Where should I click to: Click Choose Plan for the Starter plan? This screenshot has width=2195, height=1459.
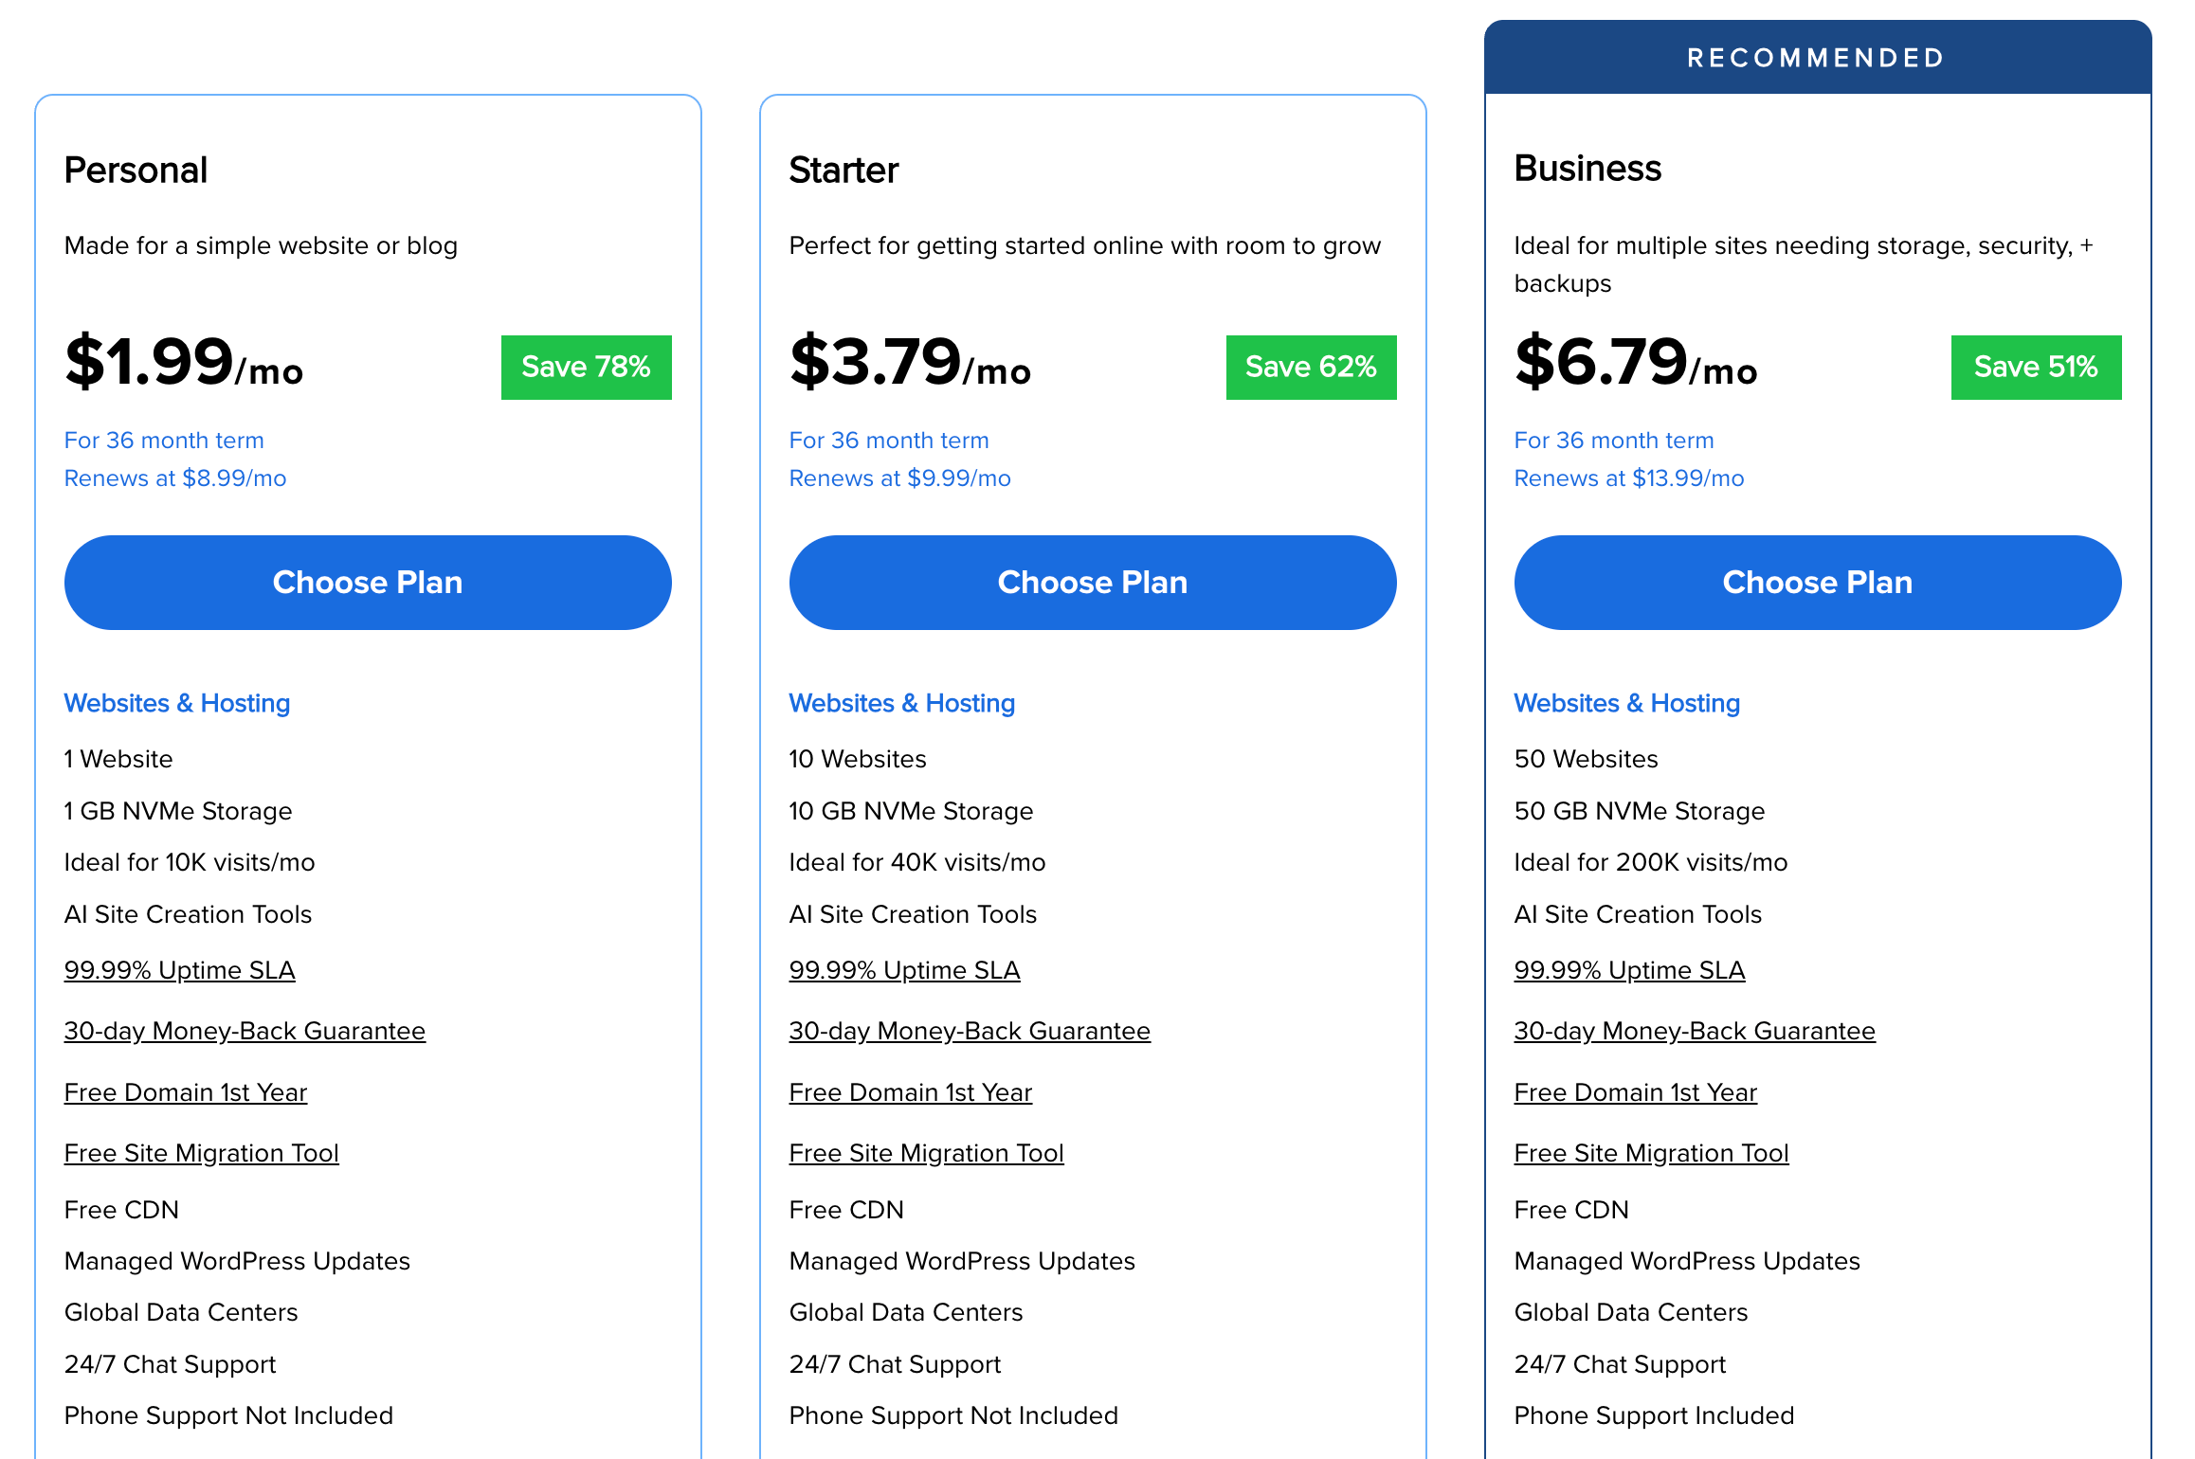(x=1092, y=582)
